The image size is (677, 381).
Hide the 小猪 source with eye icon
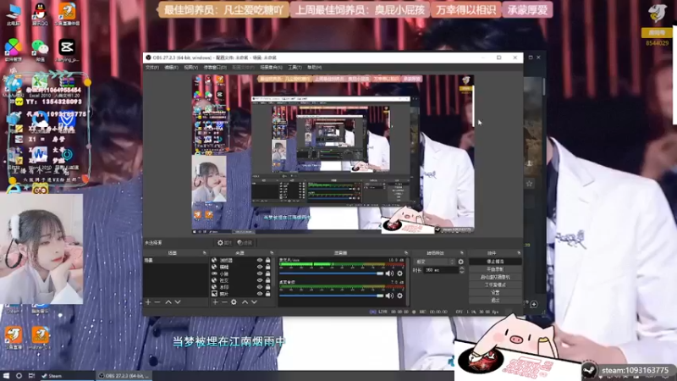coord(260,273)
